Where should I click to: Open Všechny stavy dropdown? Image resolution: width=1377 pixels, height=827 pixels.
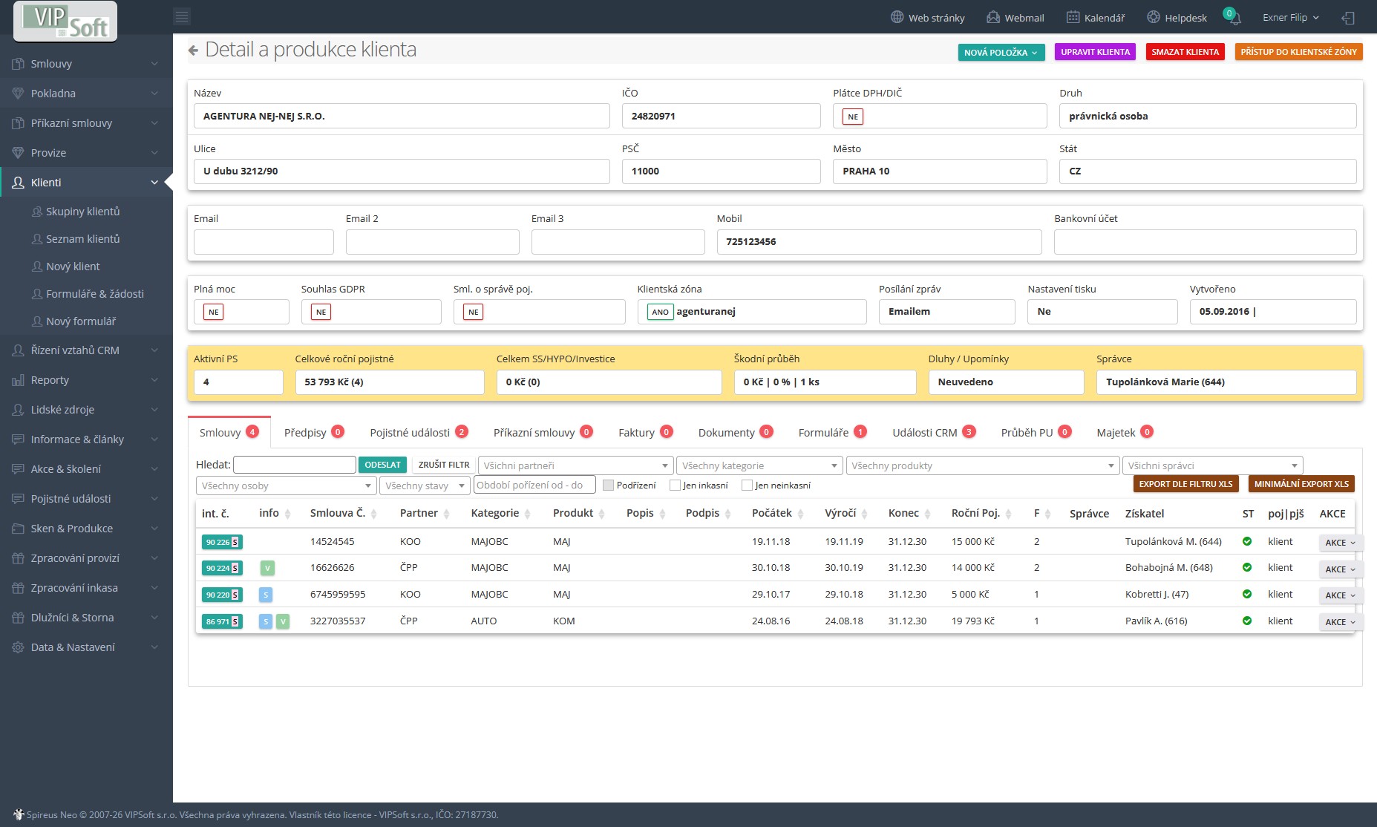(425, 486)
